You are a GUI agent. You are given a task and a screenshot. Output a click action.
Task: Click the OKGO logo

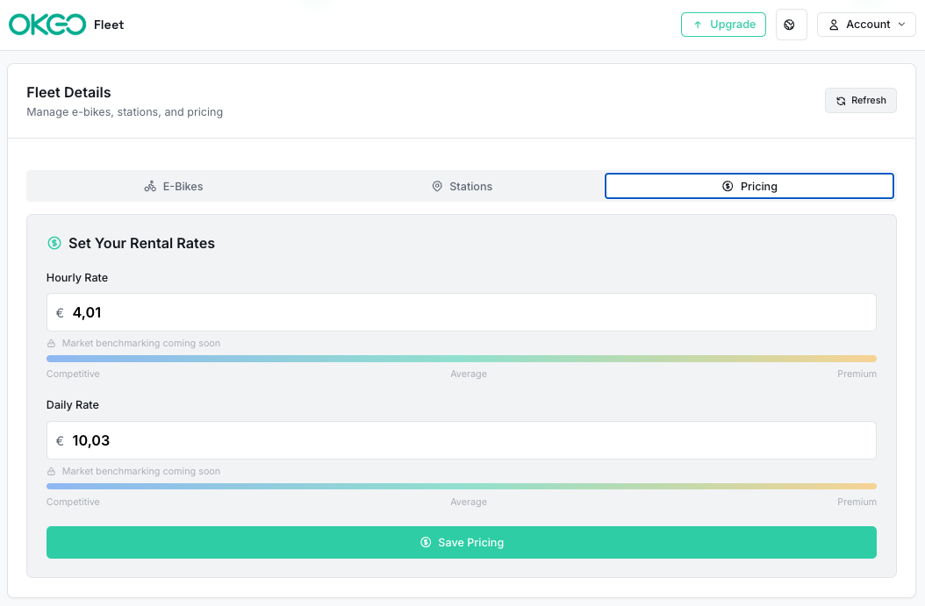47,25
